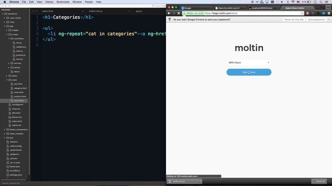Expand the bower_components folder
The height and width of the screenshot is (186, 332).
(x=5, y=130)
